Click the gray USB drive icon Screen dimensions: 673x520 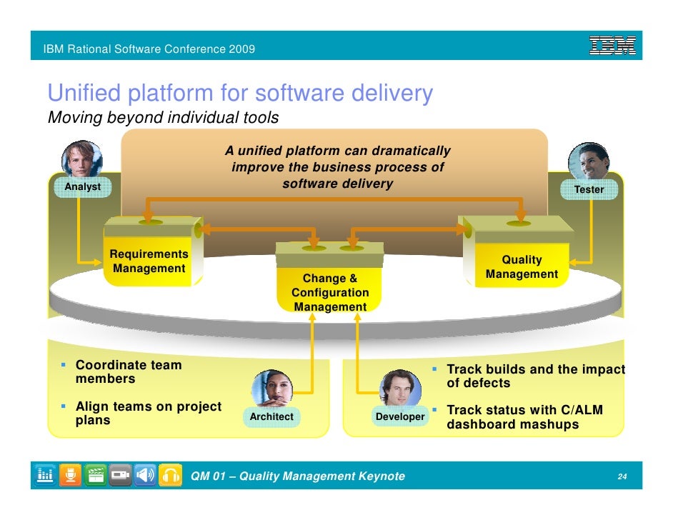(120, 476)
